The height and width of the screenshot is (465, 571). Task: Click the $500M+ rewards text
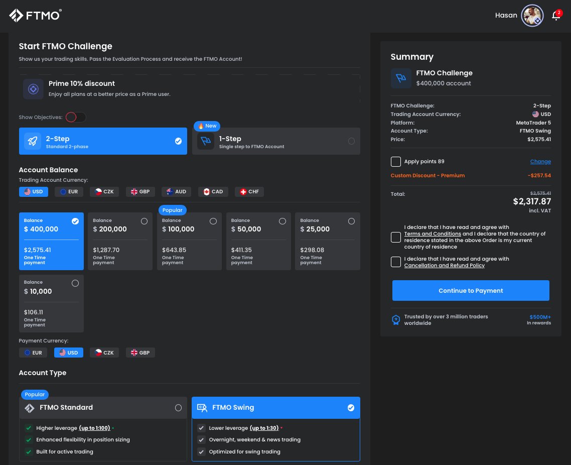coord(540,317)
